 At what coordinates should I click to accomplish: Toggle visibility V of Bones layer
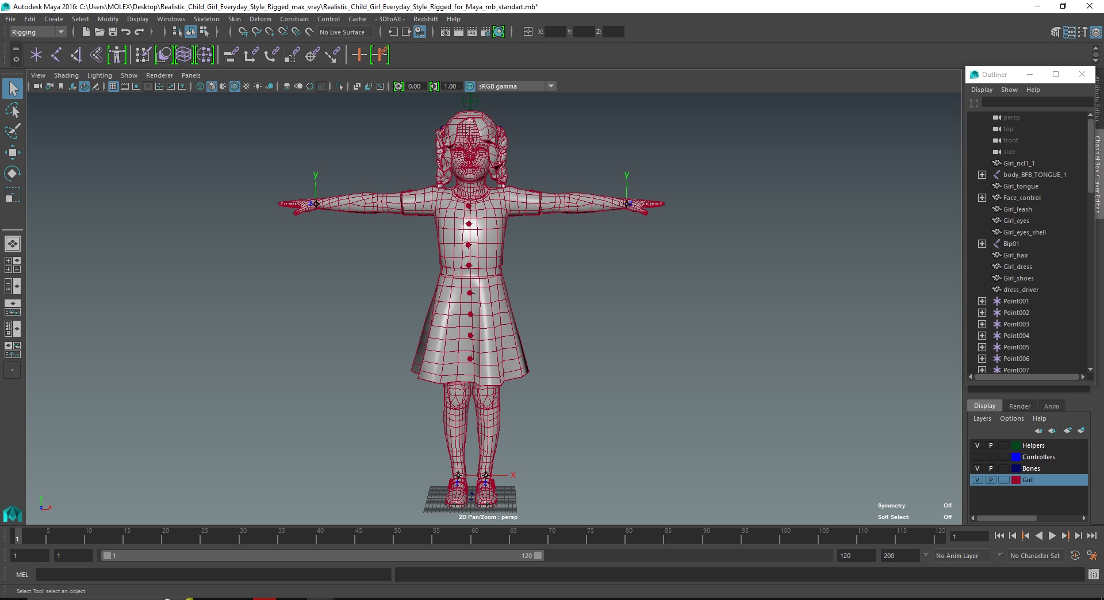point(977,468)
